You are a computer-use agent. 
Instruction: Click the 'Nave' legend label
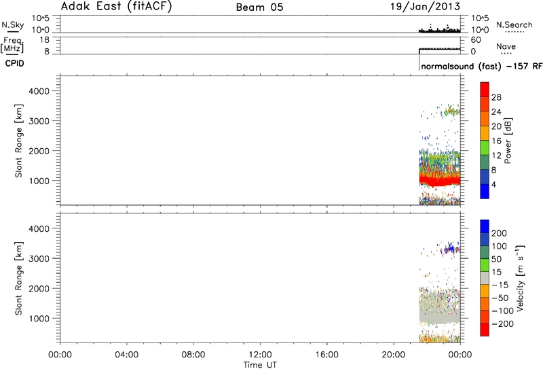(506, 46)
